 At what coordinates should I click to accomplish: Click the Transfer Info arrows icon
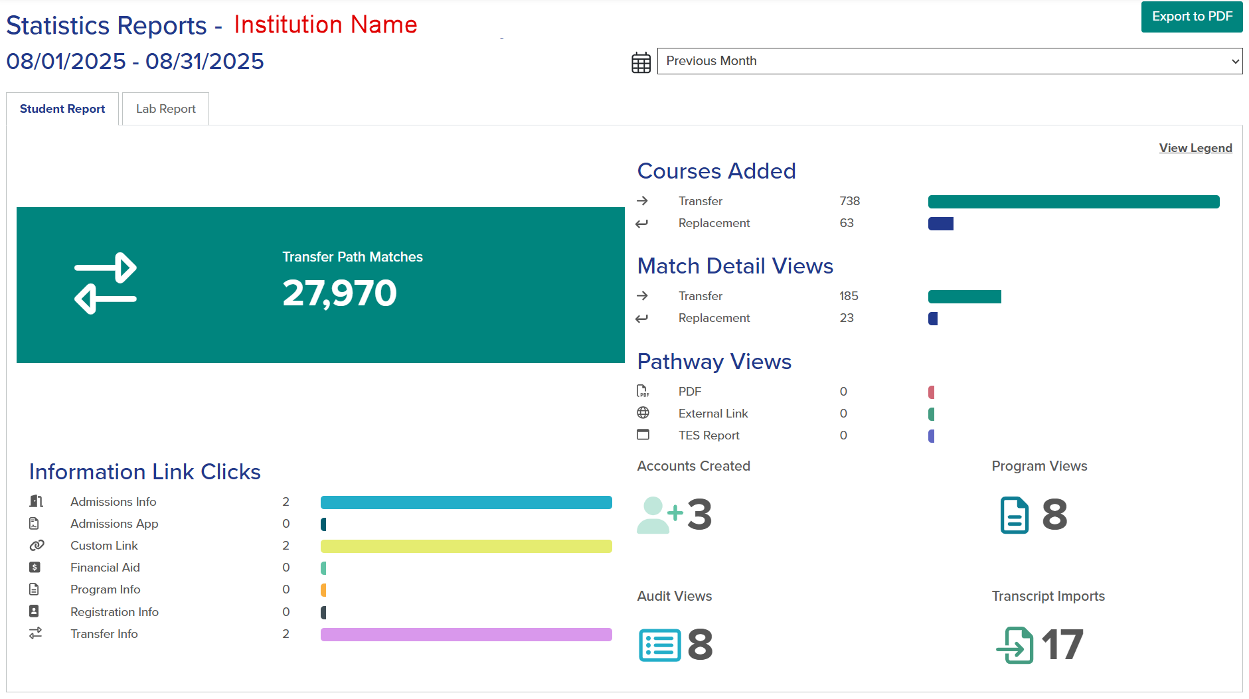(36, 634)
